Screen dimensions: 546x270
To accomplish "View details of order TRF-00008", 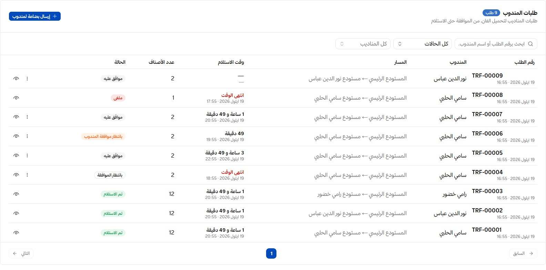I will tap(16, 98).
